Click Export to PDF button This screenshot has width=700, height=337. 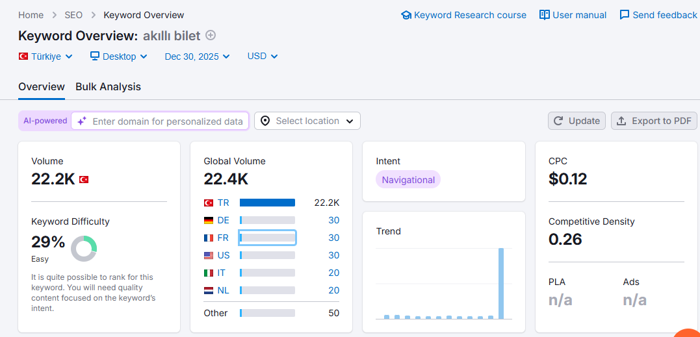pos(654,121)
